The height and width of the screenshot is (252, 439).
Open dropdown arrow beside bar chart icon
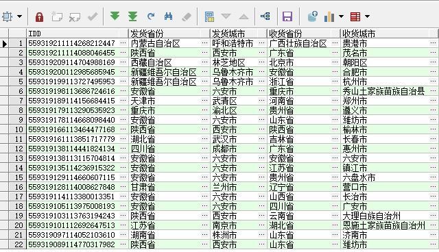tap(342, 16)
